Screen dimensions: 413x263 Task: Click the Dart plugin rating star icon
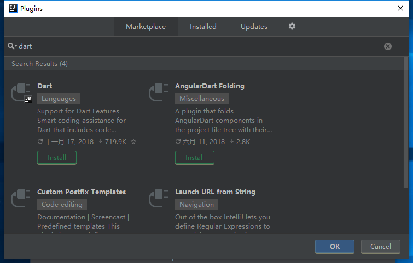133,141
